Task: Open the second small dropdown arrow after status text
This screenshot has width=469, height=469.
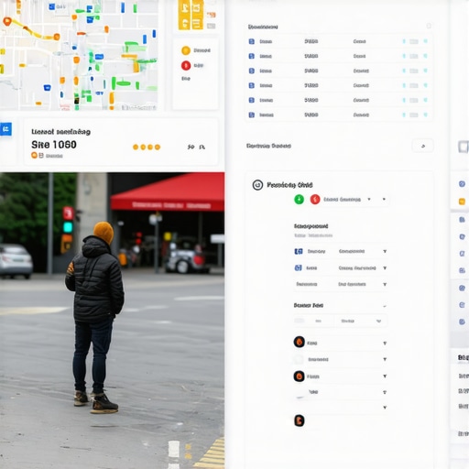Action: 384,199
